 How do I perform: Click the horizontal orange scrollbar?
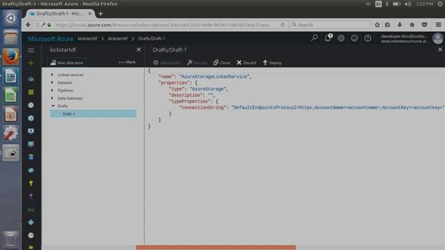216,247
